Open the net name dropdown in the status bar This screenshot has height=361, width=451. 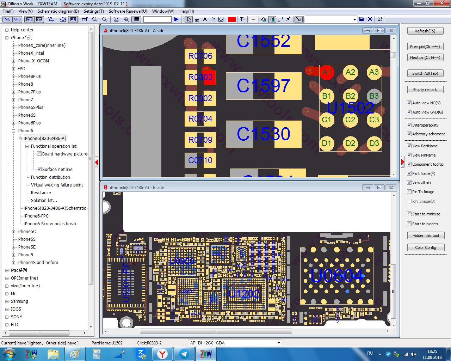279,343
